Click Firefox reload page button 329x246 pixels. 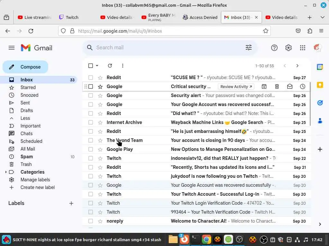coord(31,31)
